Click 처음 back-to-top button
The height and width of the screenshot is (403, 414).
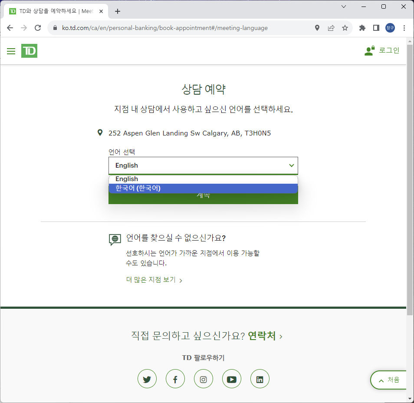pyautogui.click(x=388, y=380)
